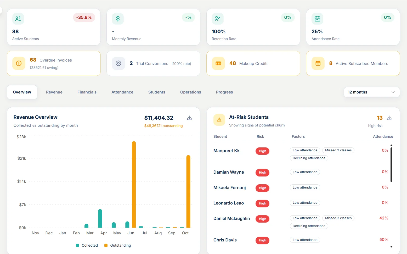Click the orange October outstanding bar
The height and width of the screenshot is (254, 407).
pos(188,191)
